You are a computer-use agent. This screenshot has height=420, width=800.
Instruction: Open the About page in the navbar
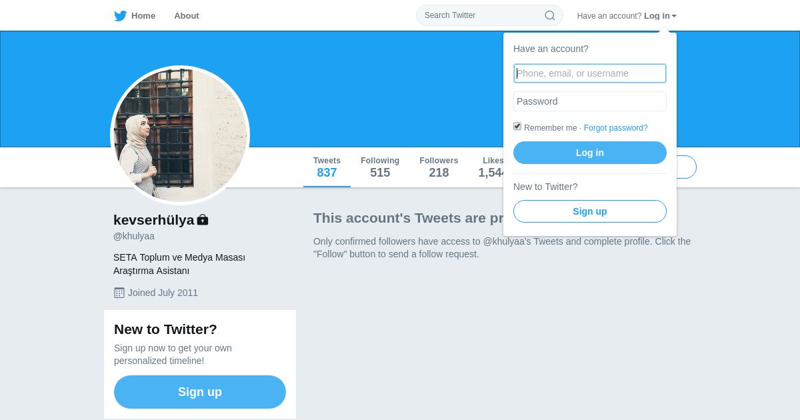click(x=187, y=16)
